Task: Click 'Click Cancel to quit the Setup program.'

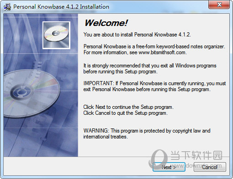Action: click(x=125, y=113)
